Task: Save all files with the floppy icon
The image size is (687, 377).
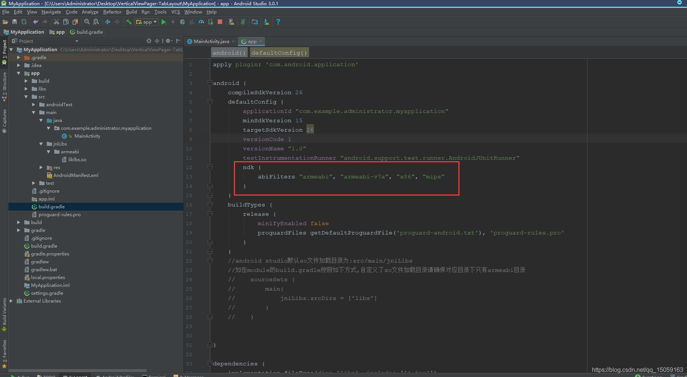Action: (x=15, y=22)
